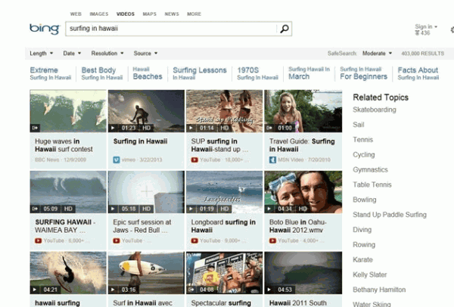Click the Bing logo
This screenshot has height=307, width=454.
pyautogui.click(x=45, y=29)
